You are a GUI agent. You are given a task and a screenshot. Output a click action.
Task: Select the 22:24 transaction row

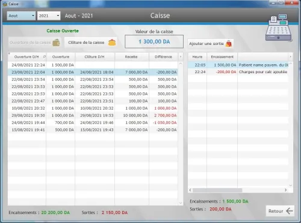pos(238,72)
